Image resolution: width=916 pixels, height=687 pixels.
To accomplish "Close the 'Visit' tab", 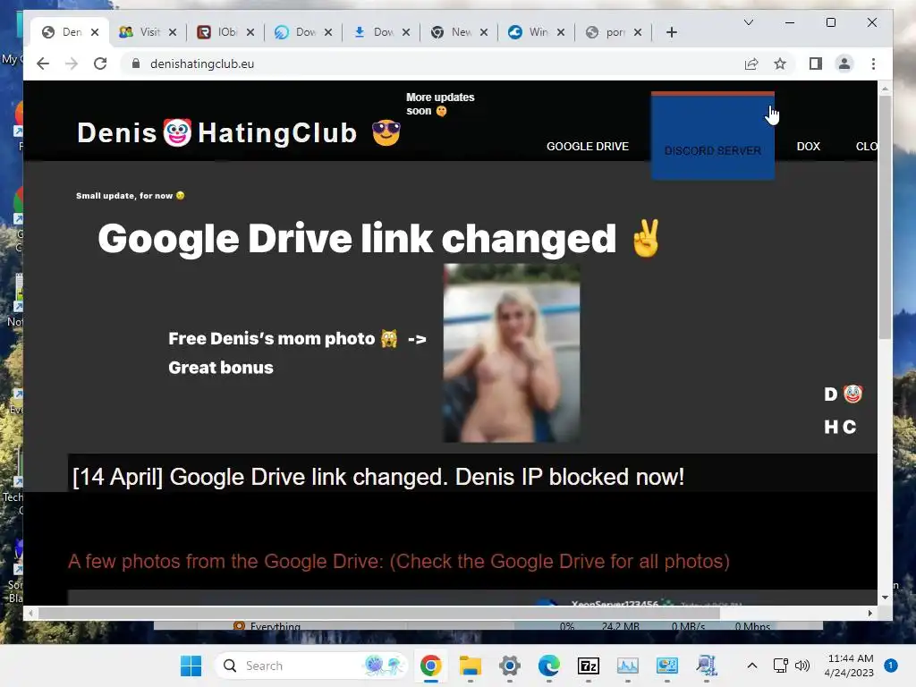I will [x=173, y=32].
